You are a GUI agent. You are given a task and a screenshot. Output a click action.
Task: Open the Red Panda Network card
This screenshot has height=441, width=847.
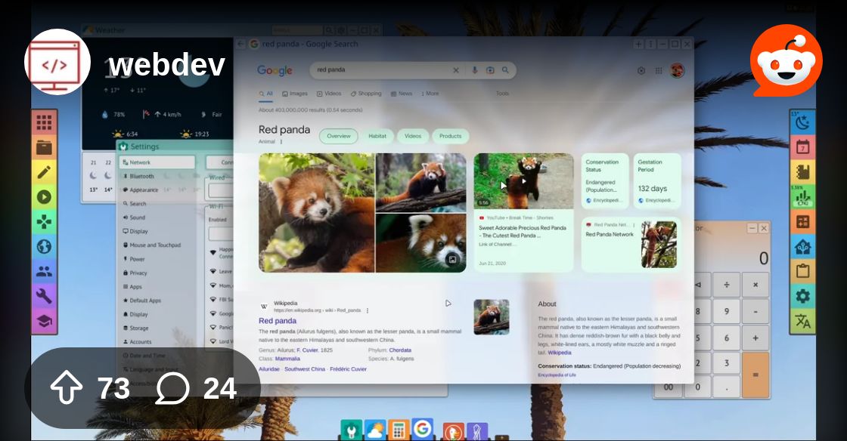(631, 244)
